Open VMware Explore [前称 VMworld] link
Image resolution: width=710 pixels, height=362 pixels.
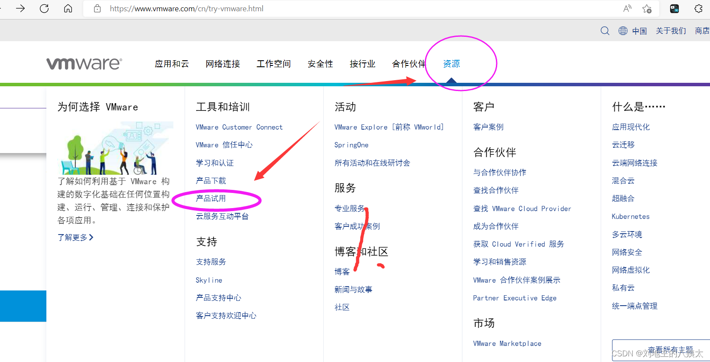click(389, 127)
